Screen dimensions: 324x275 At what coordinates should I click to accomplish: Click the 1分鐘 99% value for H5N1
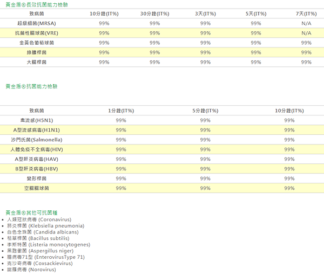click(x=121, y=120)
